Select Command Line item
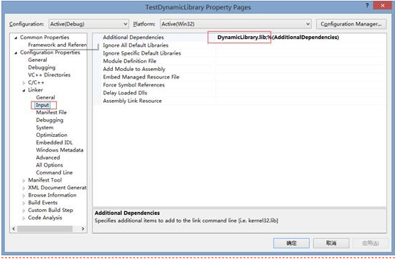The height and width of the screenshot is (261, 402). tap(55, 172)
